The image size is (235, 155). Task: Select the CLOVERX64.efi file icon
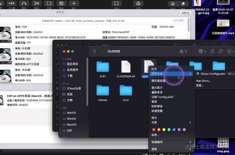point(126,67)
